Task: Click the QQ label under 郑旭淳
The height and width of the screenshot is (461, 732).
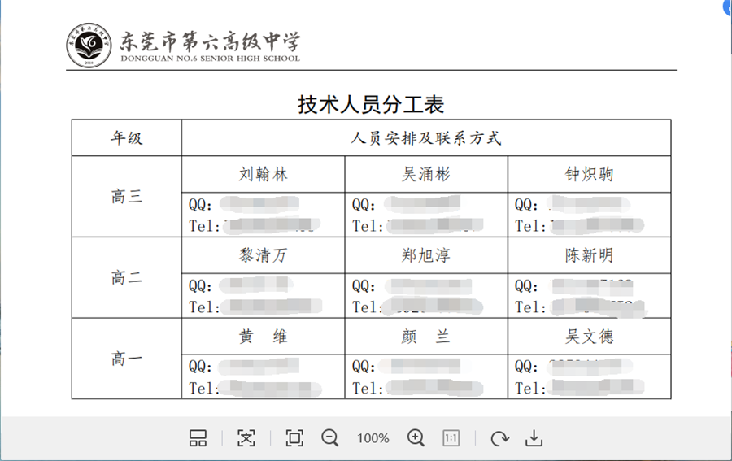Action: pyautogui.click(x=364, y=285)
